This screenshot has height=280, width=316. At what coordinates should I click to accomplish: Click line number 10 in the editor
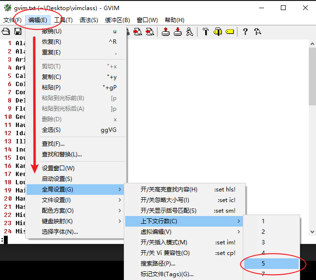coord(8,117)
